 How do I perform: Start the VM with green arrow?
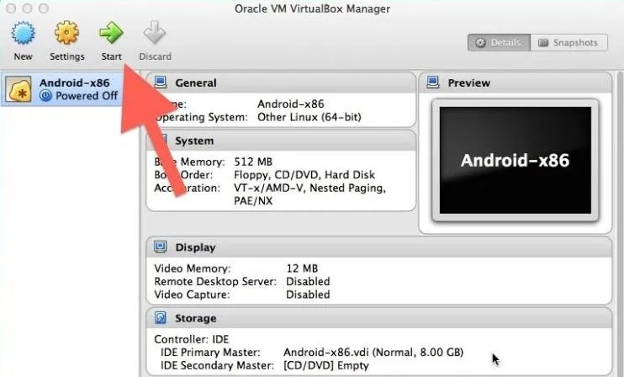pyautogui.click(x=111, y=33)
